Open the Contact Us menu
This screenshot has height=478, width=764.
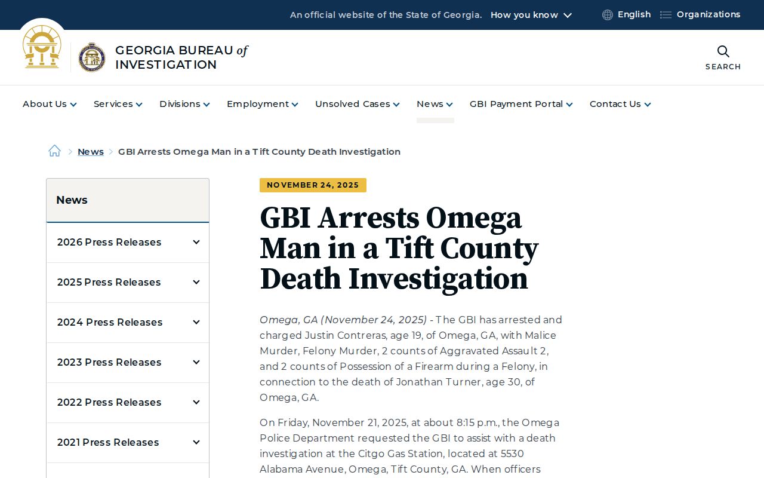pyautogui.click(x=620, y=104)
